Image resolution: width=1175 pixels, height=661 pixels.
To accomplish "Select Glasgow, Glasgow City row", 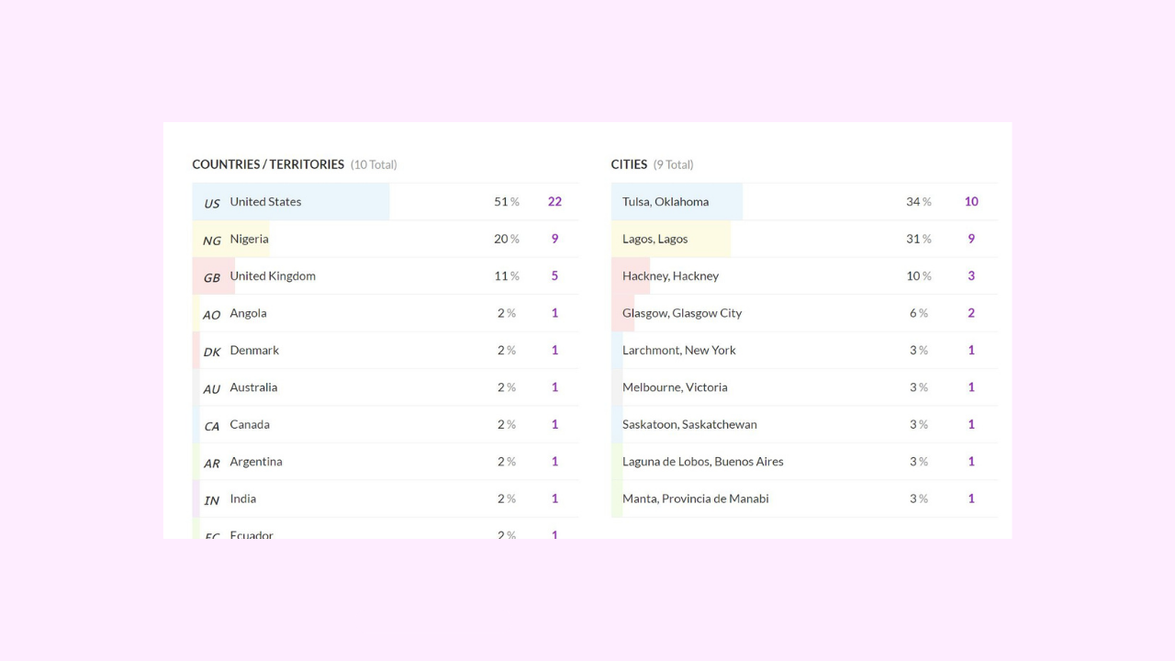I will click(682, 313).
